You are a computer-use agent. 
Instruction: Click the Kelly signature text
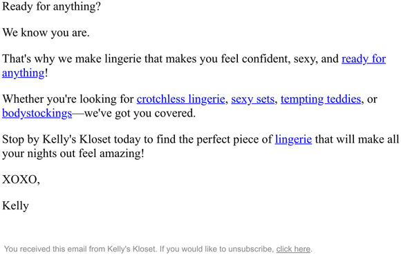tap(15, 206)
